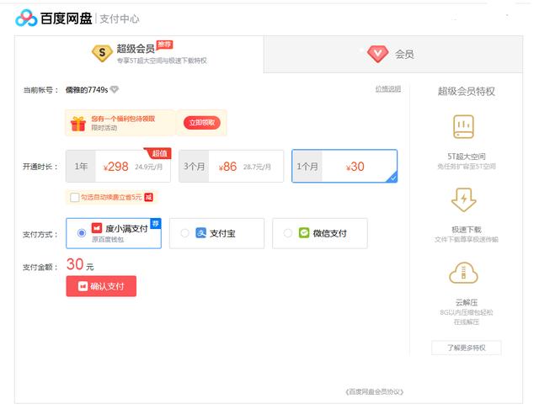This screenshot has height=420, width=539.
Task: Click the 极速下载 lightning arrow icon
Action: pos(463,199)
